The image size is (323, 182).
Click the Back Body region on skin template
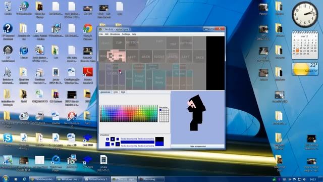(x=159, y=80)
